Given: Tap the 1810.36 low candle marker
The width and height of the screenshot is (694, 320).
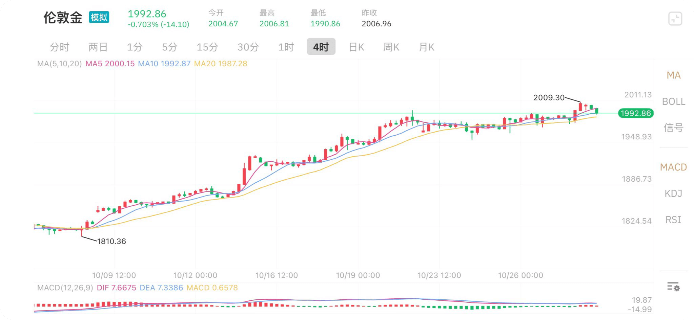Looking at the screenshot, I should 111,241.
